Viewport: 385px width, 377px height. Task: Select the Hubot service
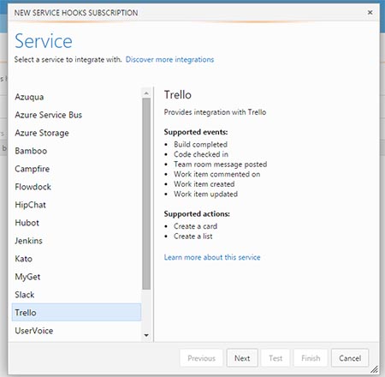76,223
